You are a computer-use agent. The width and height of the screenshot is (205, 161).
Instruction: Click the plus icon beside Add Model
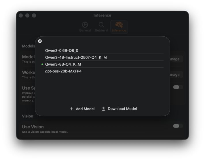72,109
